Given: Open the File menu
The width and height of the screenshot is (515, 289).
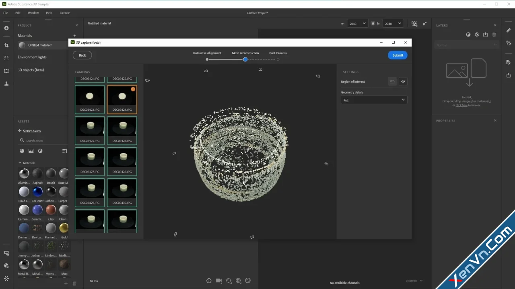Looking at the screenshot, I should click(6, 13).
